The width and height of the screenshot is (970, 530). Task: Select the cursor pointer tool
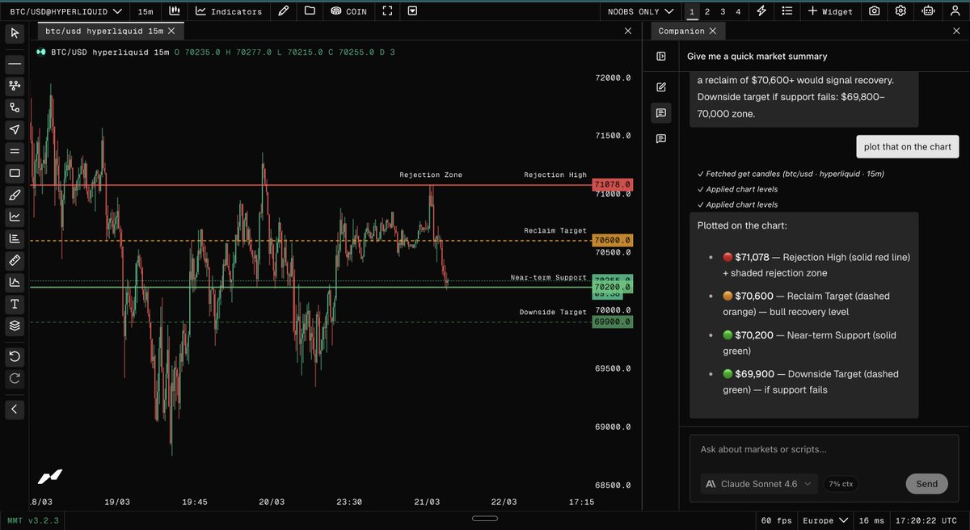point(15,33)
